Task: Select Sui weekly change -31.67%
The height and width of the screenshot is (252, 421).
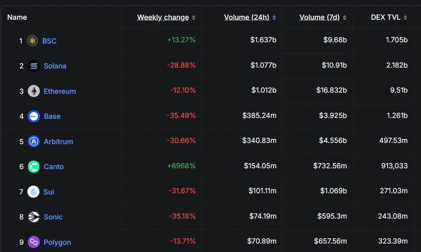Action: point(182,191)
